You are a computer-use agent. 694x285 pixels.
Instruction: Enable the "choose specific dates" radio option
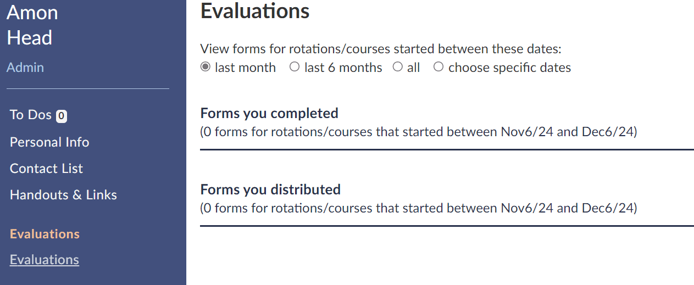coord(438,67)
